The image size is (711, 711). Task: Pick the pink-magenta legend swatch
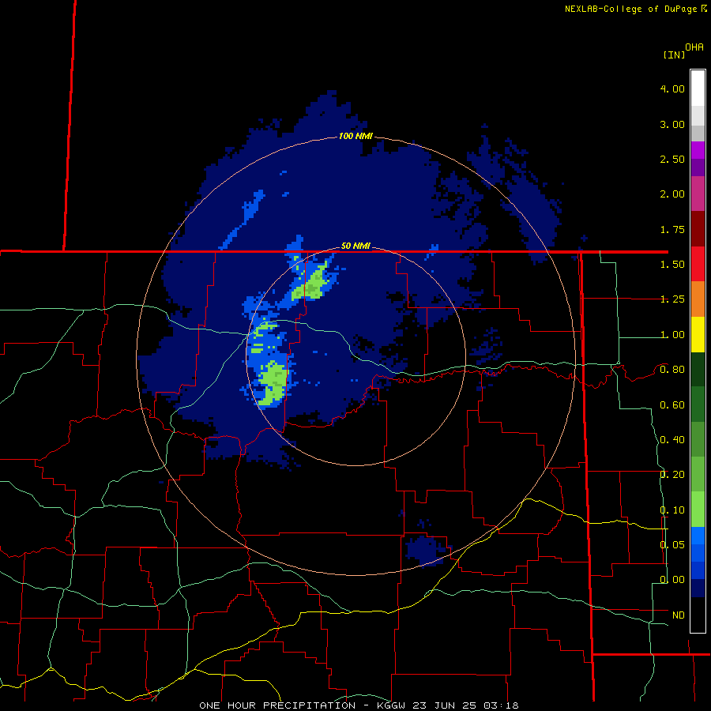point(698,194)
